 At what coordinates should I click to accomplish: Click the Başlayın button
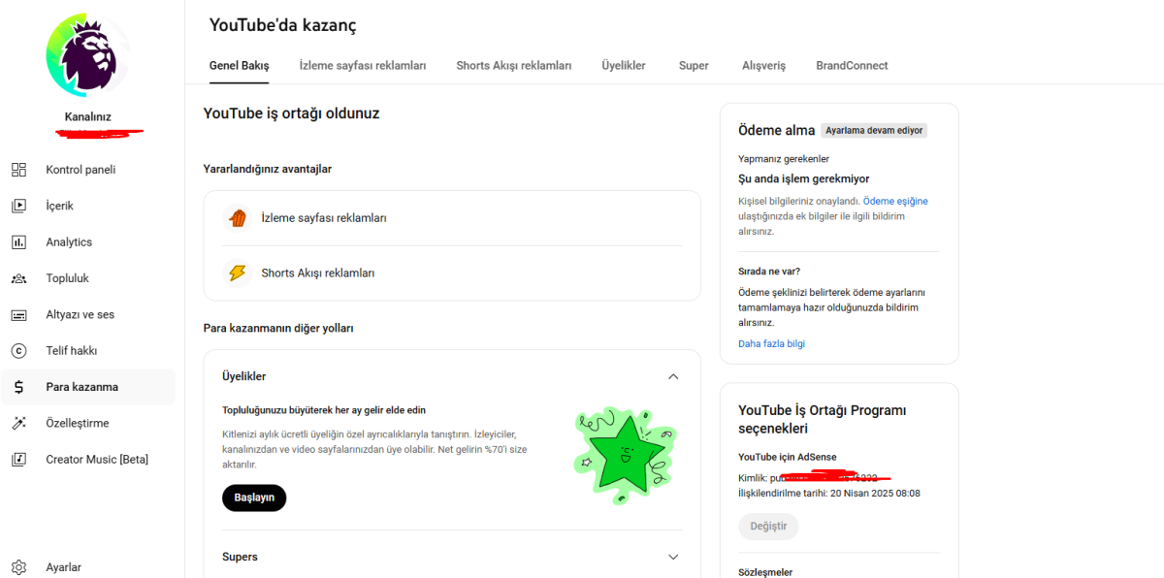click(x=254, y=498)
